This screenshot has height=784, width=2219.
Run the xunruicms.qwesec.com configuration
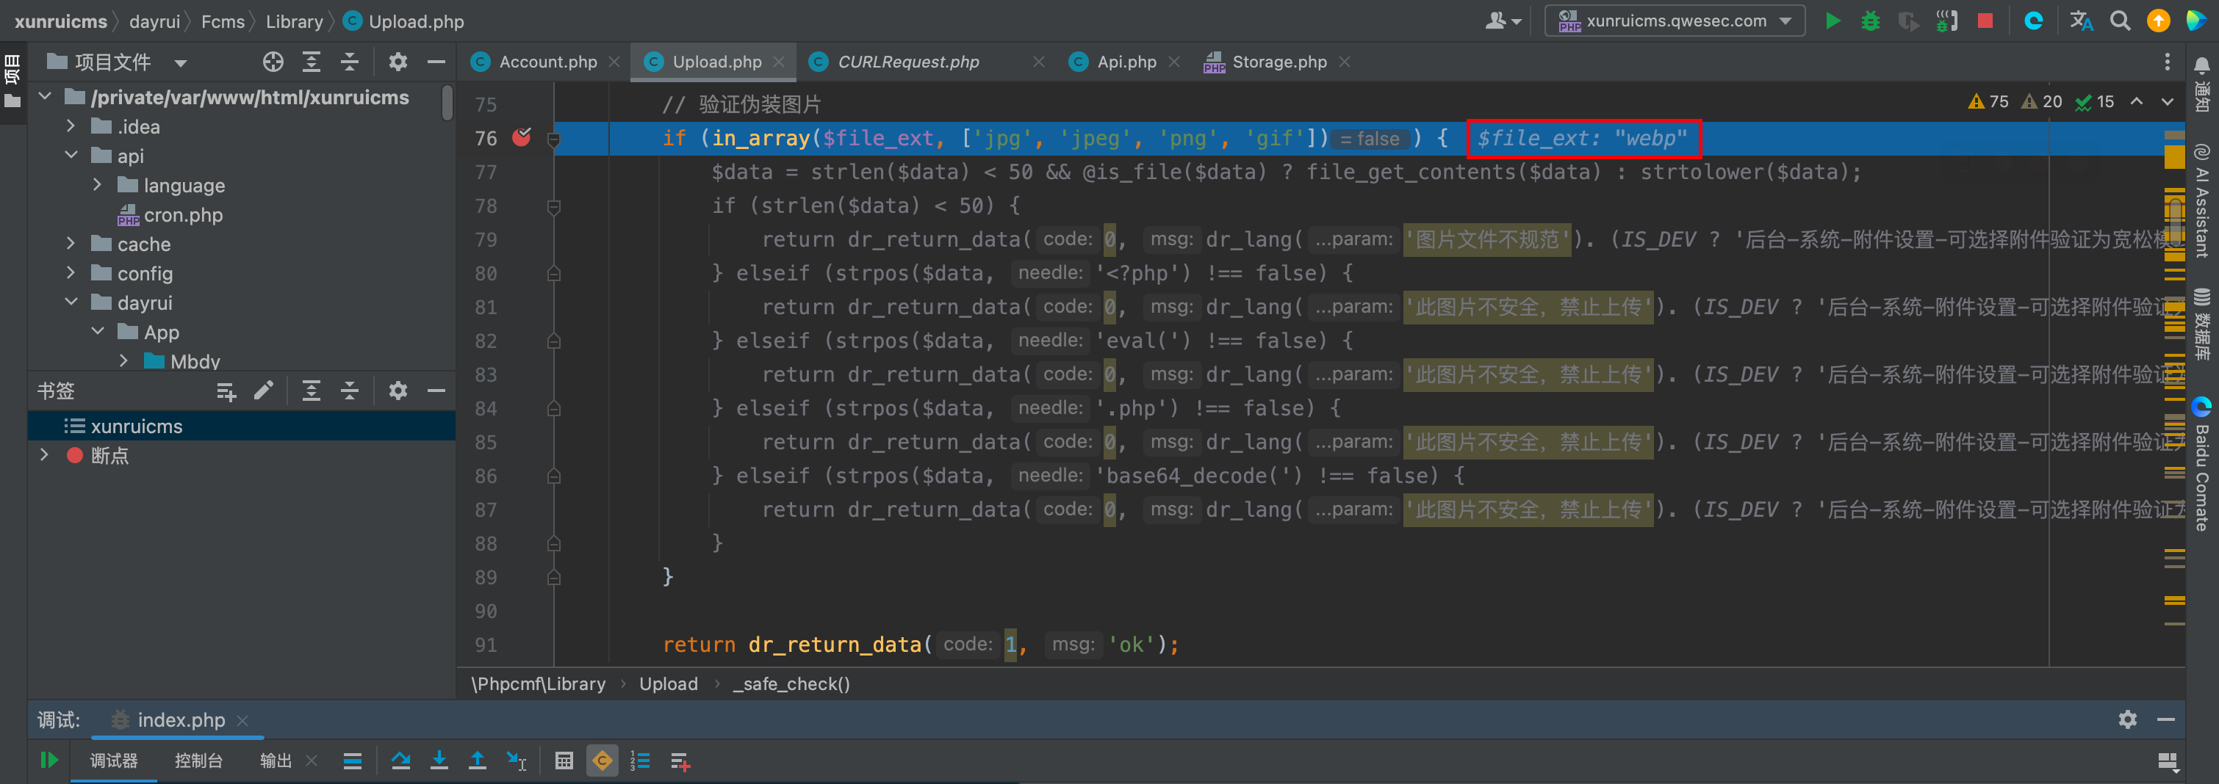point(1833,21)
